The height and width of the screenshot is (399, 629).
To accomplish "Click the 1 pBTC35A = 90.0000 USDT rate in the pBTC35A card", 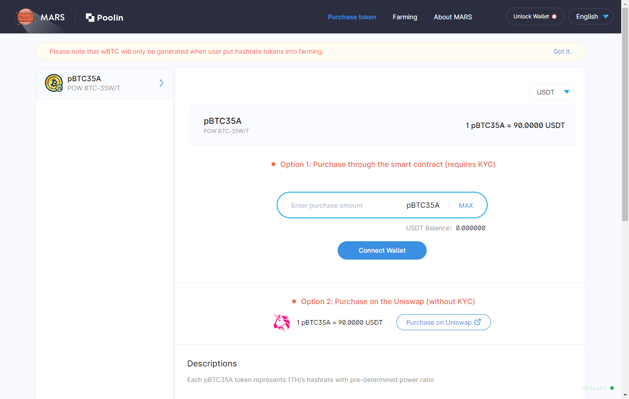I will (x=515, y=125).
